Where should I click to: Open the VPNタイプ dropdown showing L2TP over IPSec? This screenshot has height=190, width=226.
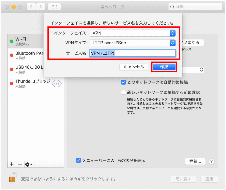click(x=132, y=43)
